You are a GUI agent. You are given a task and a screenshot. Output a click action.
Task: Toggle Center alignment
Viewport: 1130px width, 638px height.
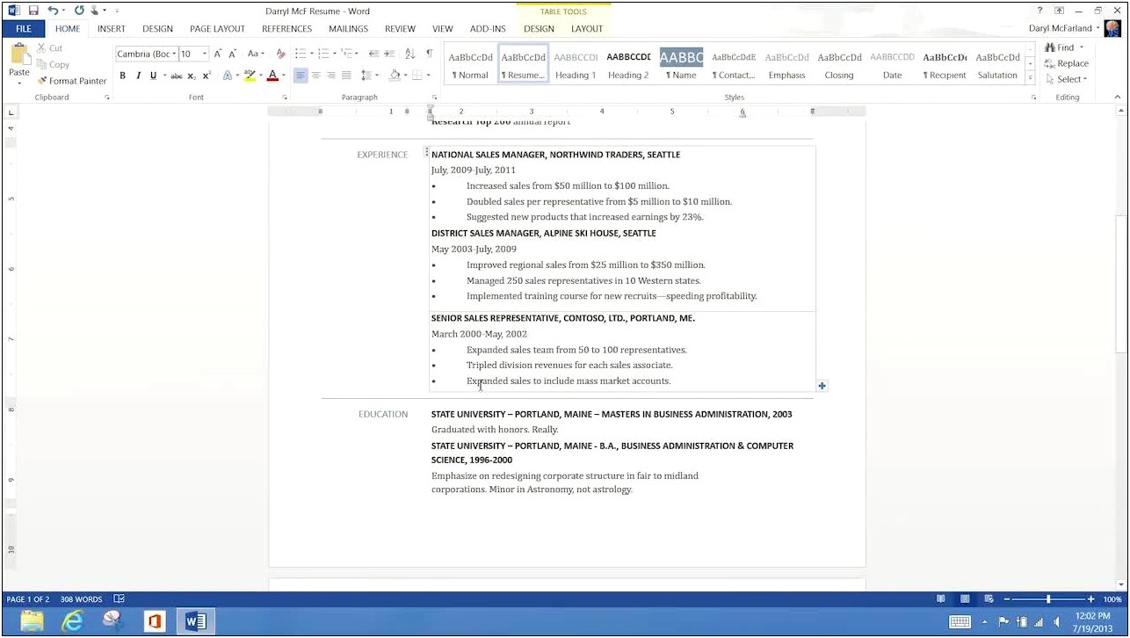[x=316, y=76]
